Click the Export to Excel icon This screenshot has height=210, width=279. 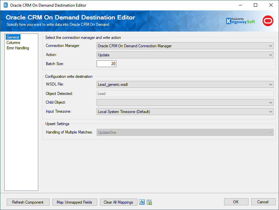(149, 202)
